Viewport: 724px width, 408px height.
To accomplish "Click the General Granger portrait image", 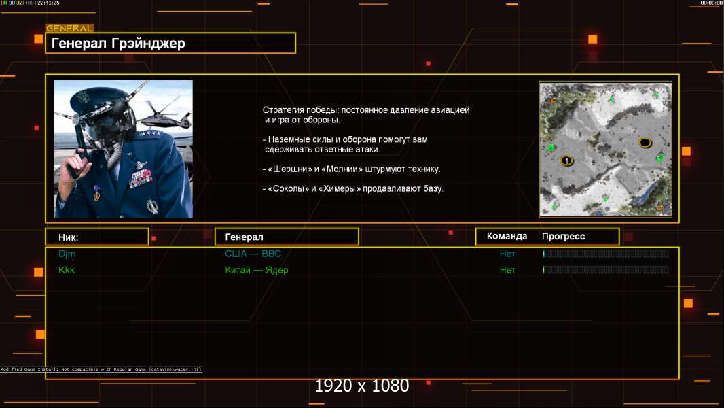I will click(124, 149).
